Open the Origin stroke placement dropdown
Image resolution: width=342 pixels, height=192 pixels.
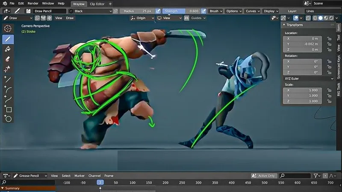tap(142, 18)
